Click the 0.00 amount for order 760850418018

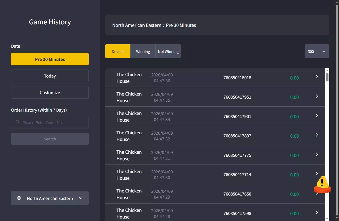(294, 78)
